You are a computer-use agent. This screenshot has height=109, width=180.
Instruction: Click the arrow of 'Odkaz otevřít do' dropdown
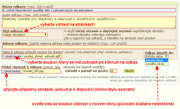click(x=166, y=56)
